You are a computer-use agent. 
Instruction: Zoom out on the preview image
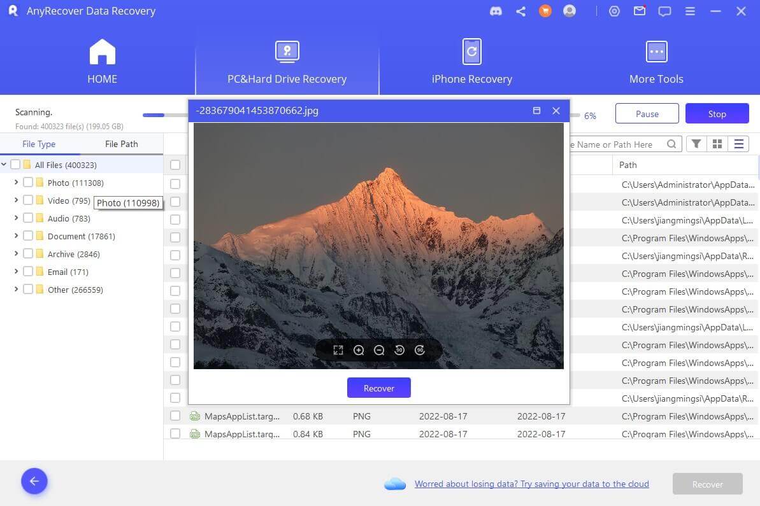click(379, 350)
